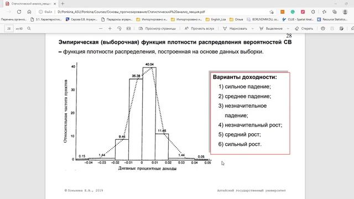Image resolution: width=354 pixels, height=199 pixels.
Task: Open the Серова Е.В. Аграрн... bookmark
Action: click(x=81, y=19)
